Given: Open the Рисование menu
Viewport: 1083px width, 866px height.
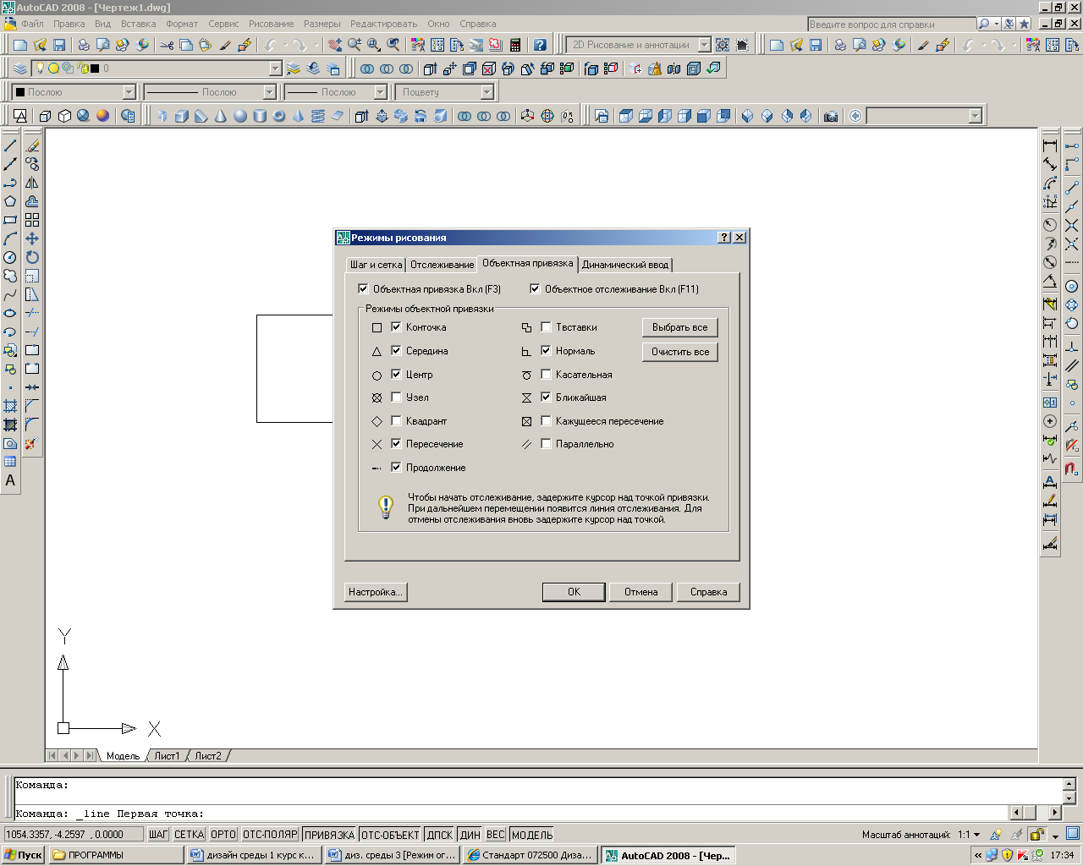Looking at the screenshot, I should click(271, 24).
